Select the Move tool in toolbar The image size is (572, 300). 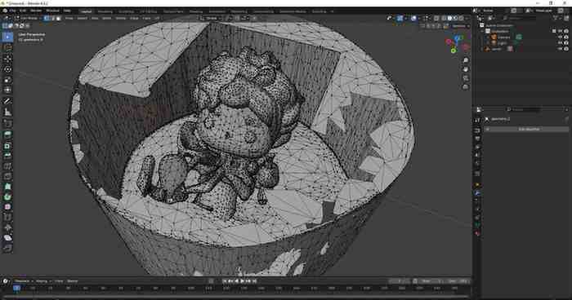7,58
